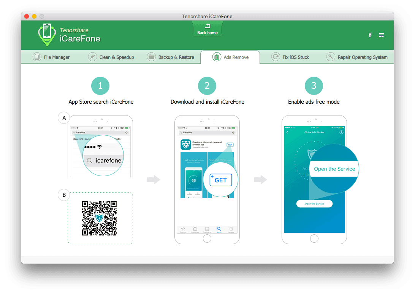Close the window with red button
This screenshot has height=294, width=415.
27,16
